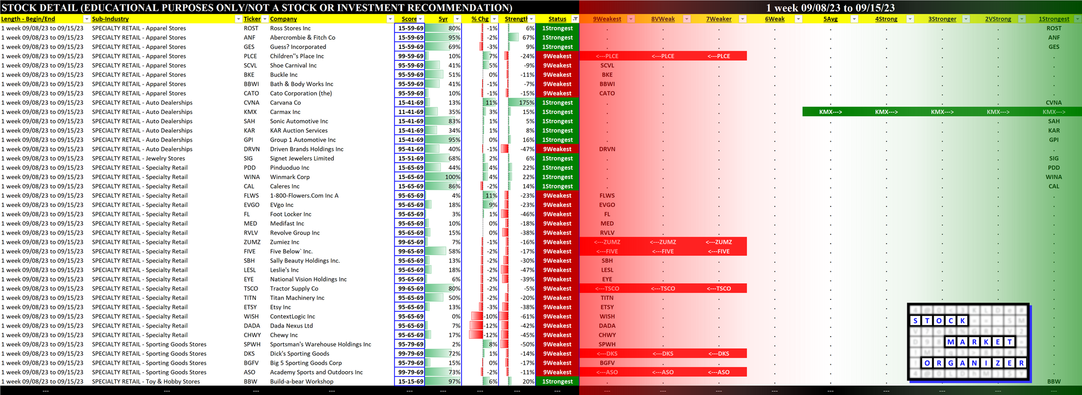Open the 7Weaker column filter dropdown
Image resolution: width=1082 pixels, height=395 pixels.
pos(743,19)
